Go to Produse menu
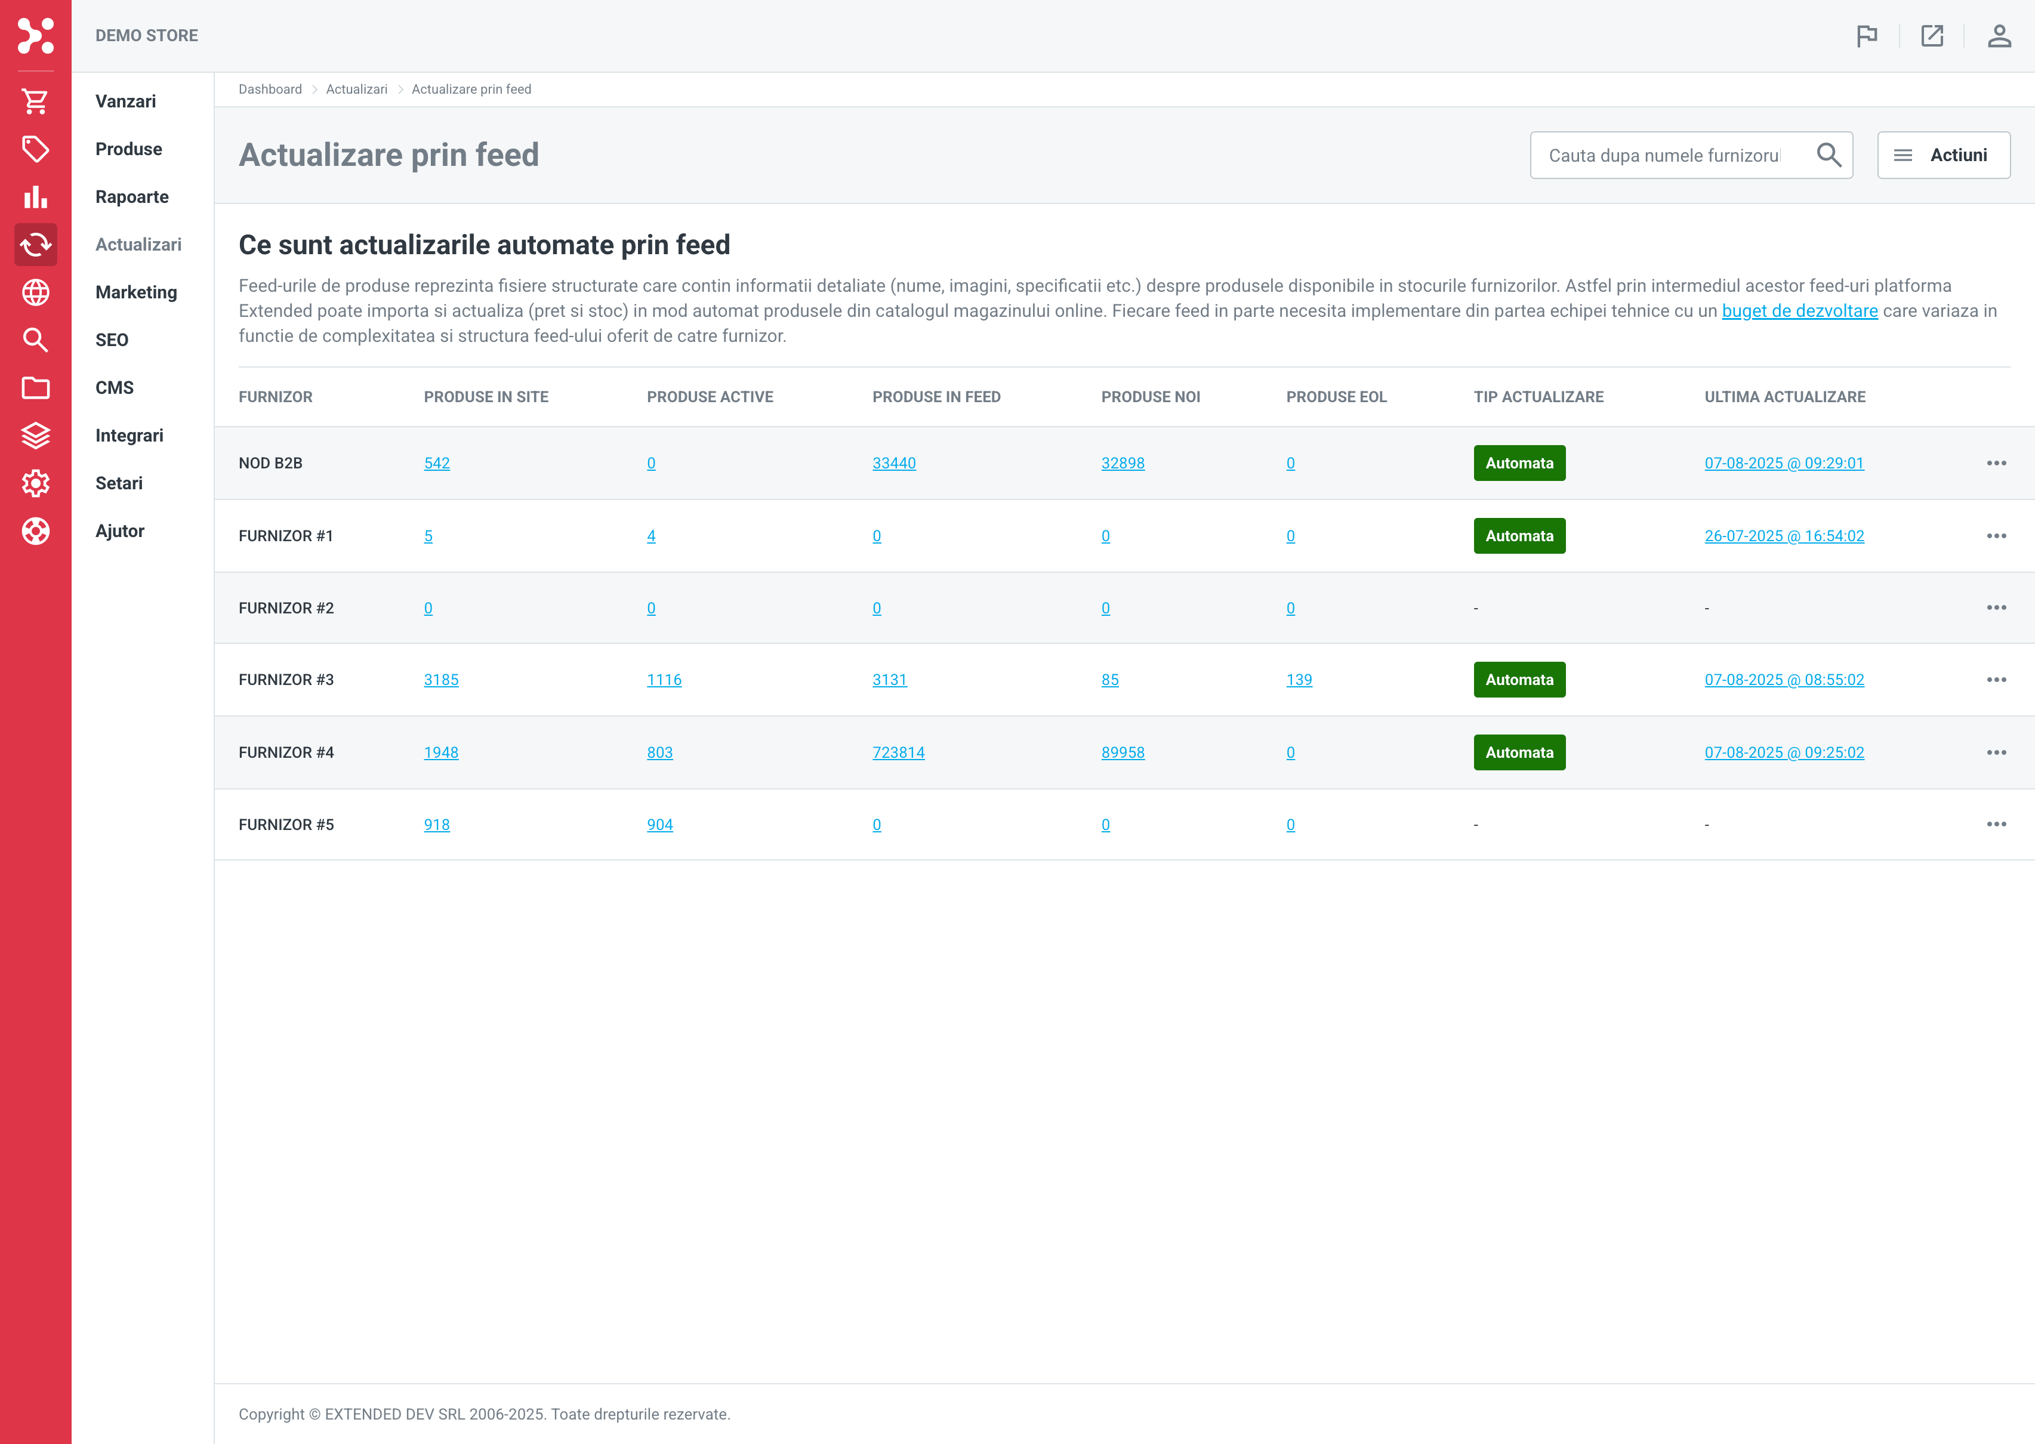 (129, 149)
